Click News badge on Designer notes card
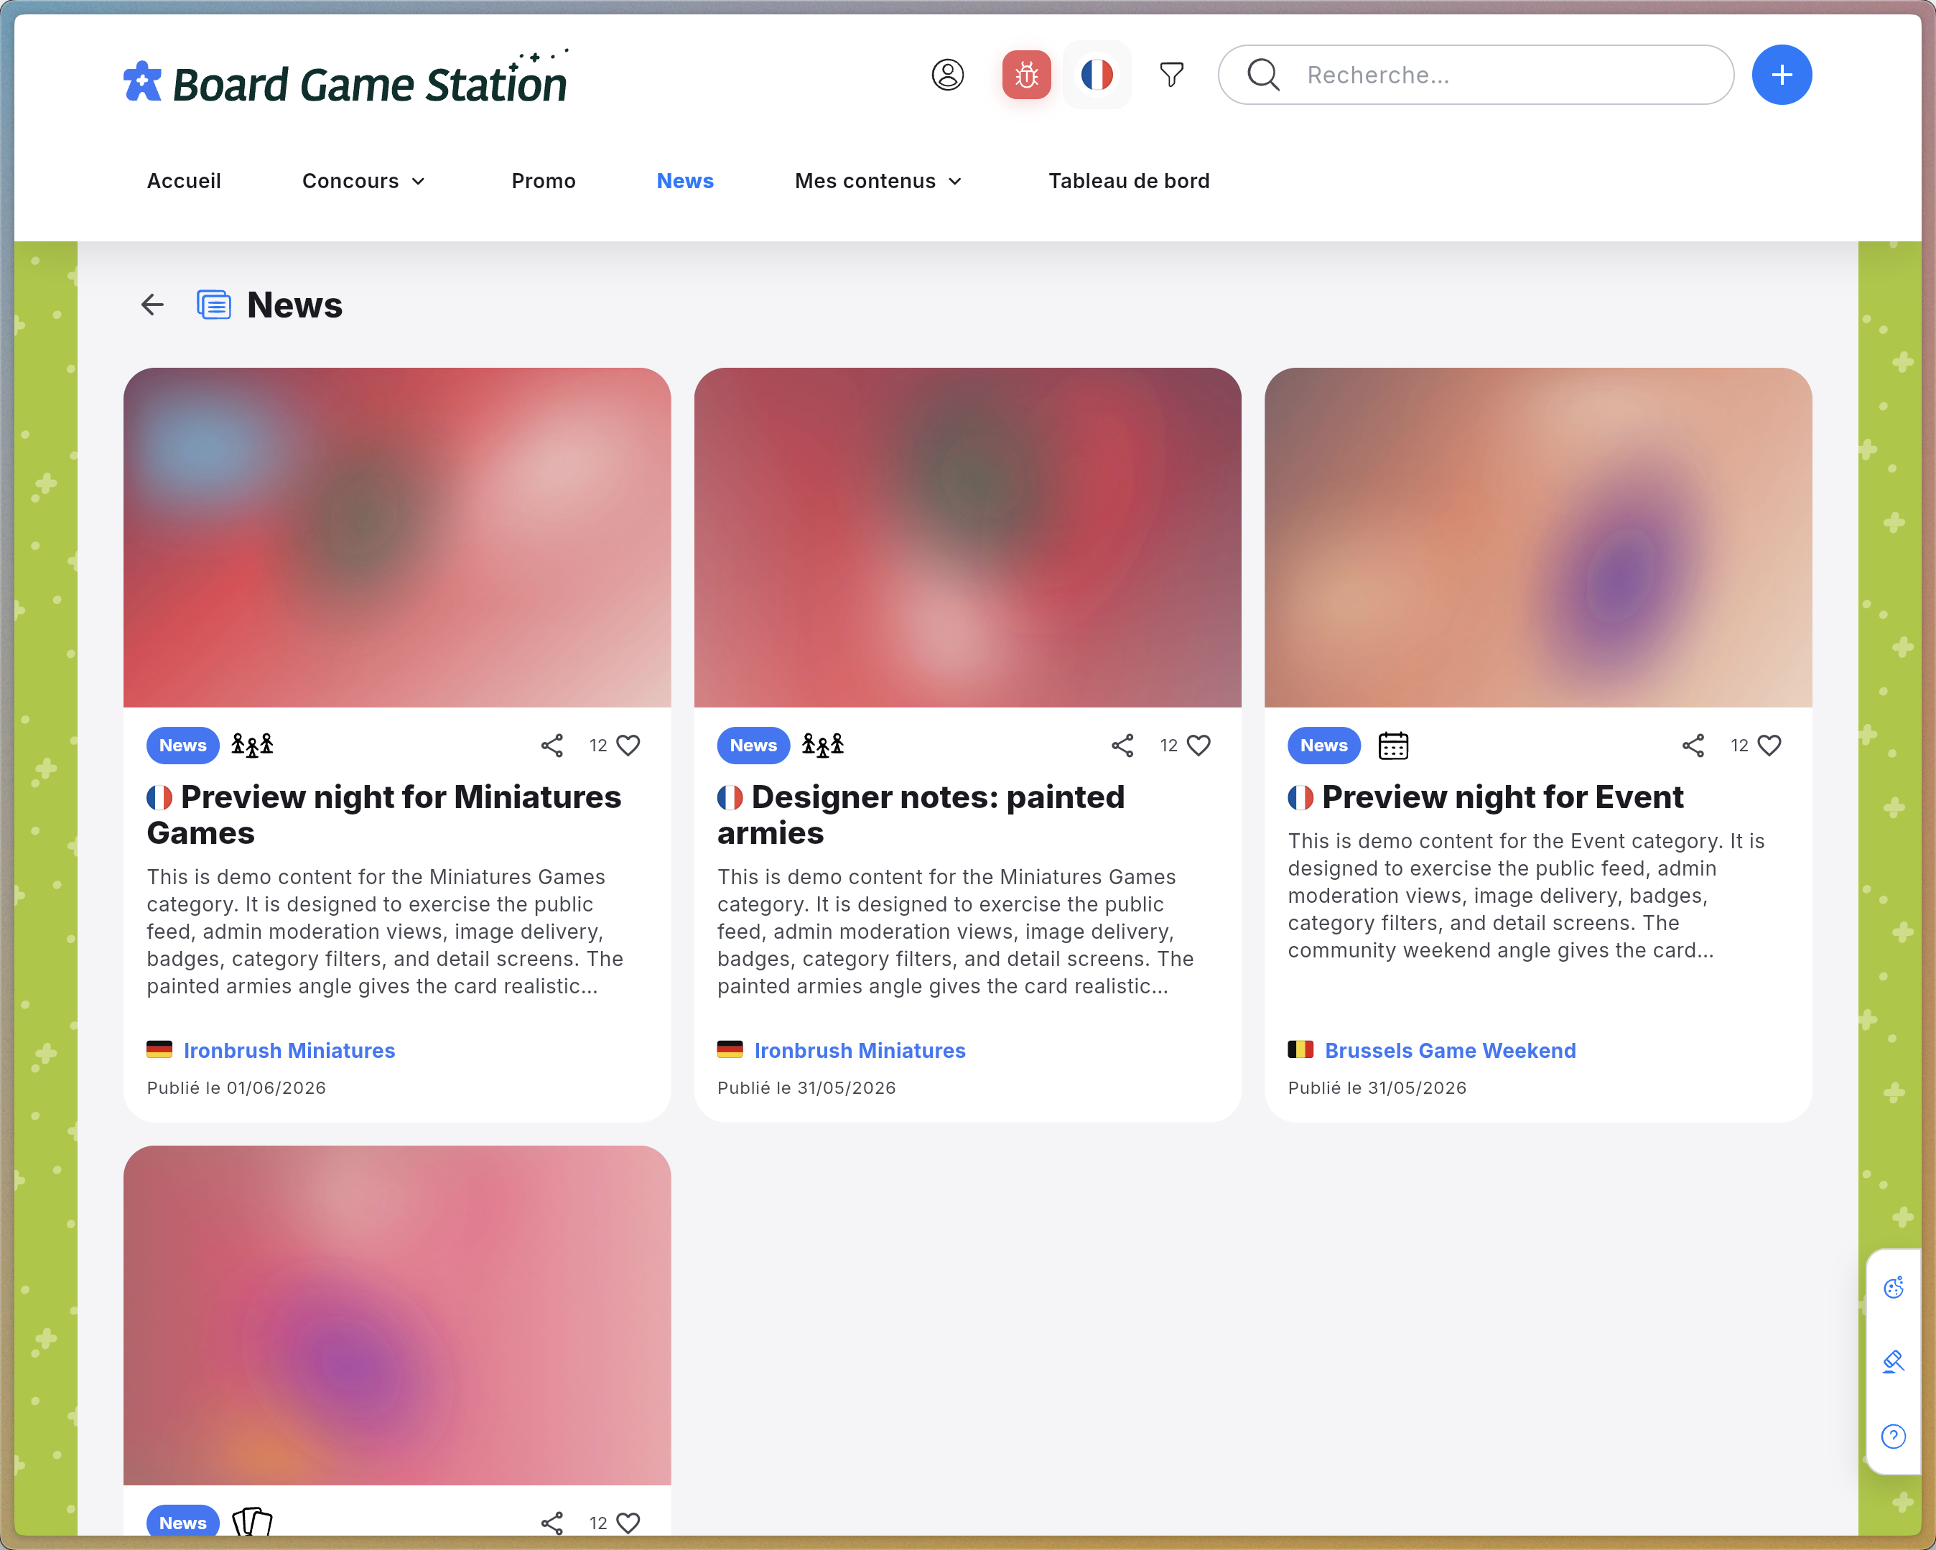The image size is (1936, 1550). click(x=753, y=746)
